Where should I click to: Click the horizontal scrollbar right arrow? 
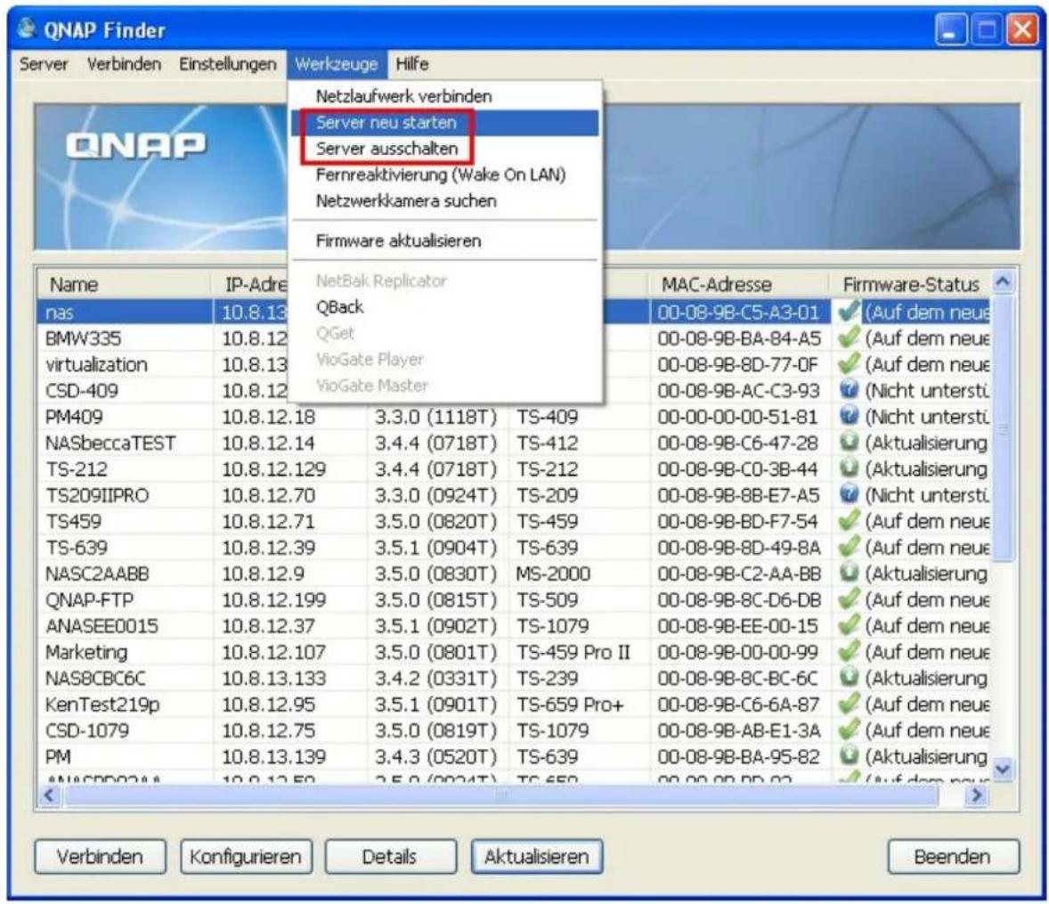[x=977, y=795]
